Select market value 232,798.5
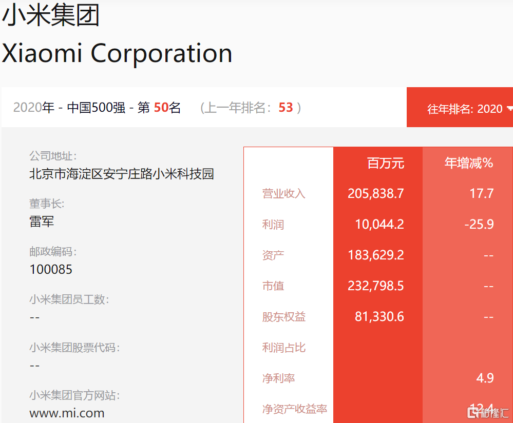The image size is (513, 423). click(375, 286)
